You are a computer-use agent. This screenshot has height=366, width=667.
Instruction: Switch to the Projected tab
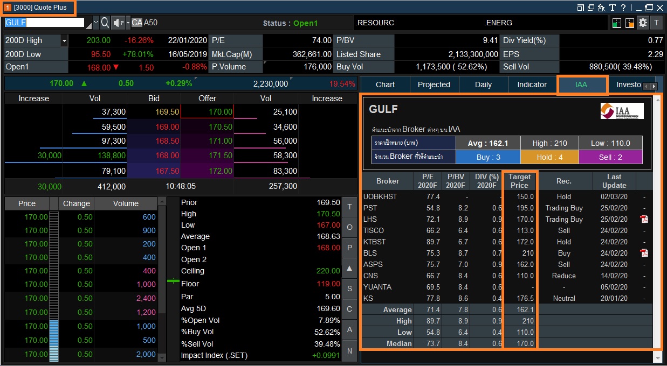coord(434,85)
